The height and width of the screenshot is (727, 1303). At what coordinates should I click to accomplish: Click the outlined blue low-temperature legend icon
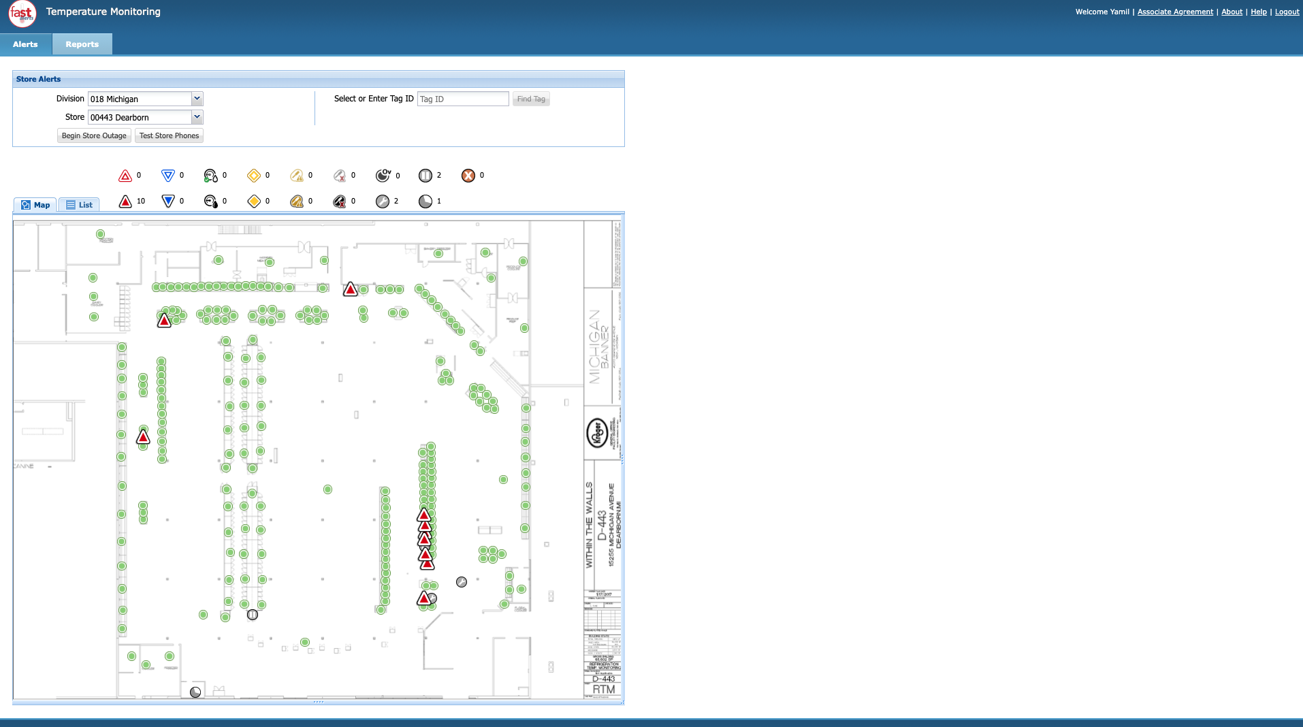point(168,176)
